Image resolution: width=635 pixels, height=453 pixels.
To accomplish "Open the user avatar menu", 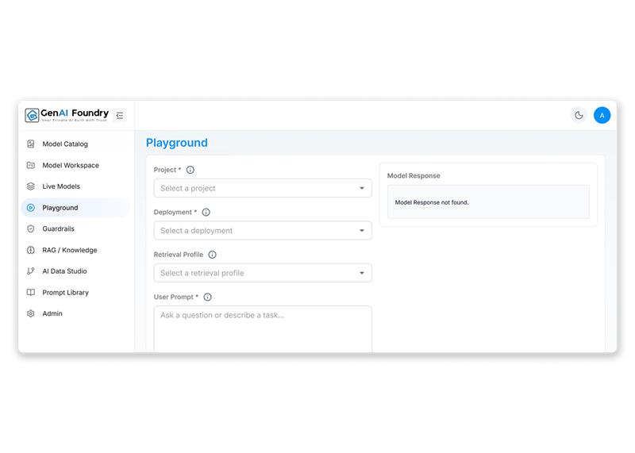I will click(602, 115).
